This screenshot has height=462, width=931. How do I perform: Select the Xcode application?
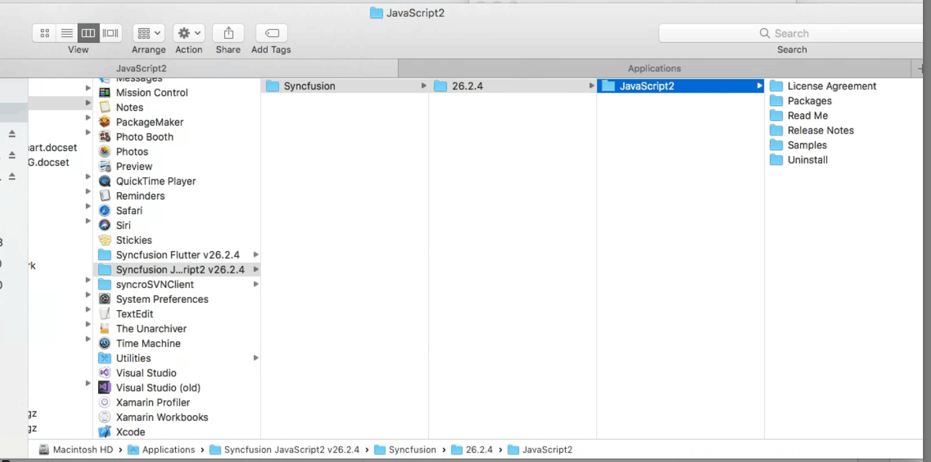tap(130, 432)
